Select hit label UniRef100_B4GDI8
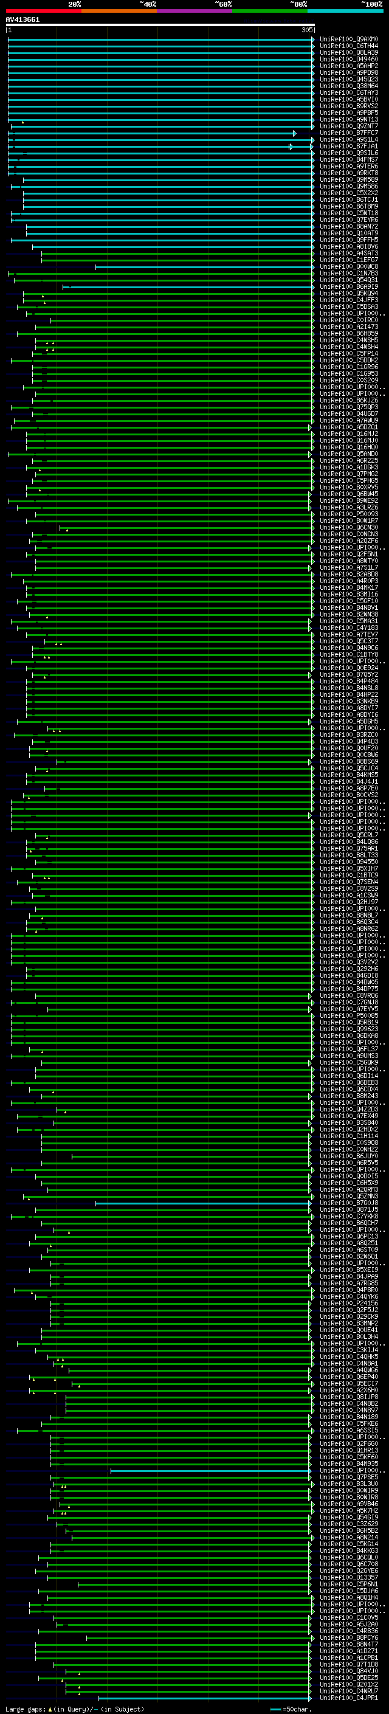The width and height of the screenshot is (389, 1714). pyautogui.click(x=348, y=975)
